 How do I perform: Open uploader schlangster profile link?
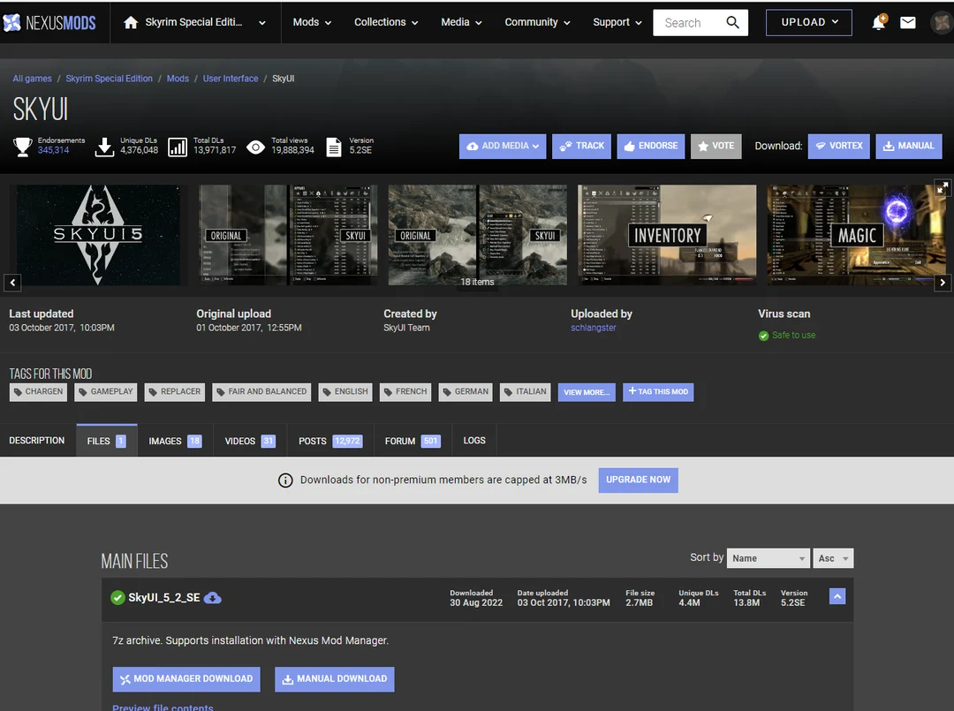594,328
